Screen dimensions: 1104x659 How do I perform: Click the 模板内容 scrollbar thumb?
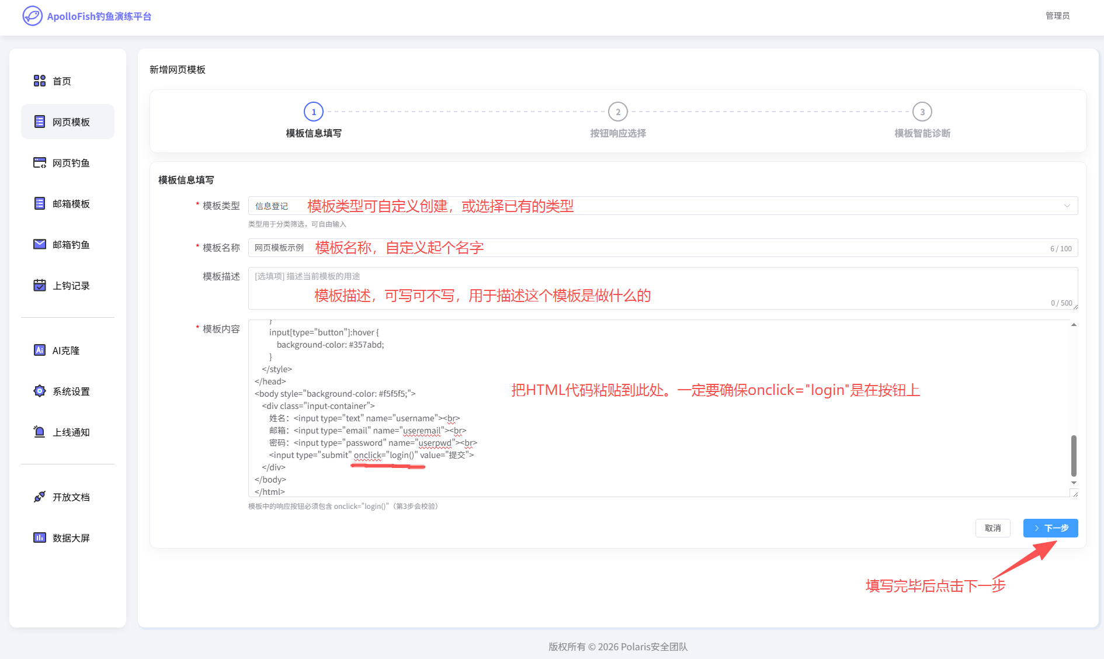click(x=1074, y=455)
